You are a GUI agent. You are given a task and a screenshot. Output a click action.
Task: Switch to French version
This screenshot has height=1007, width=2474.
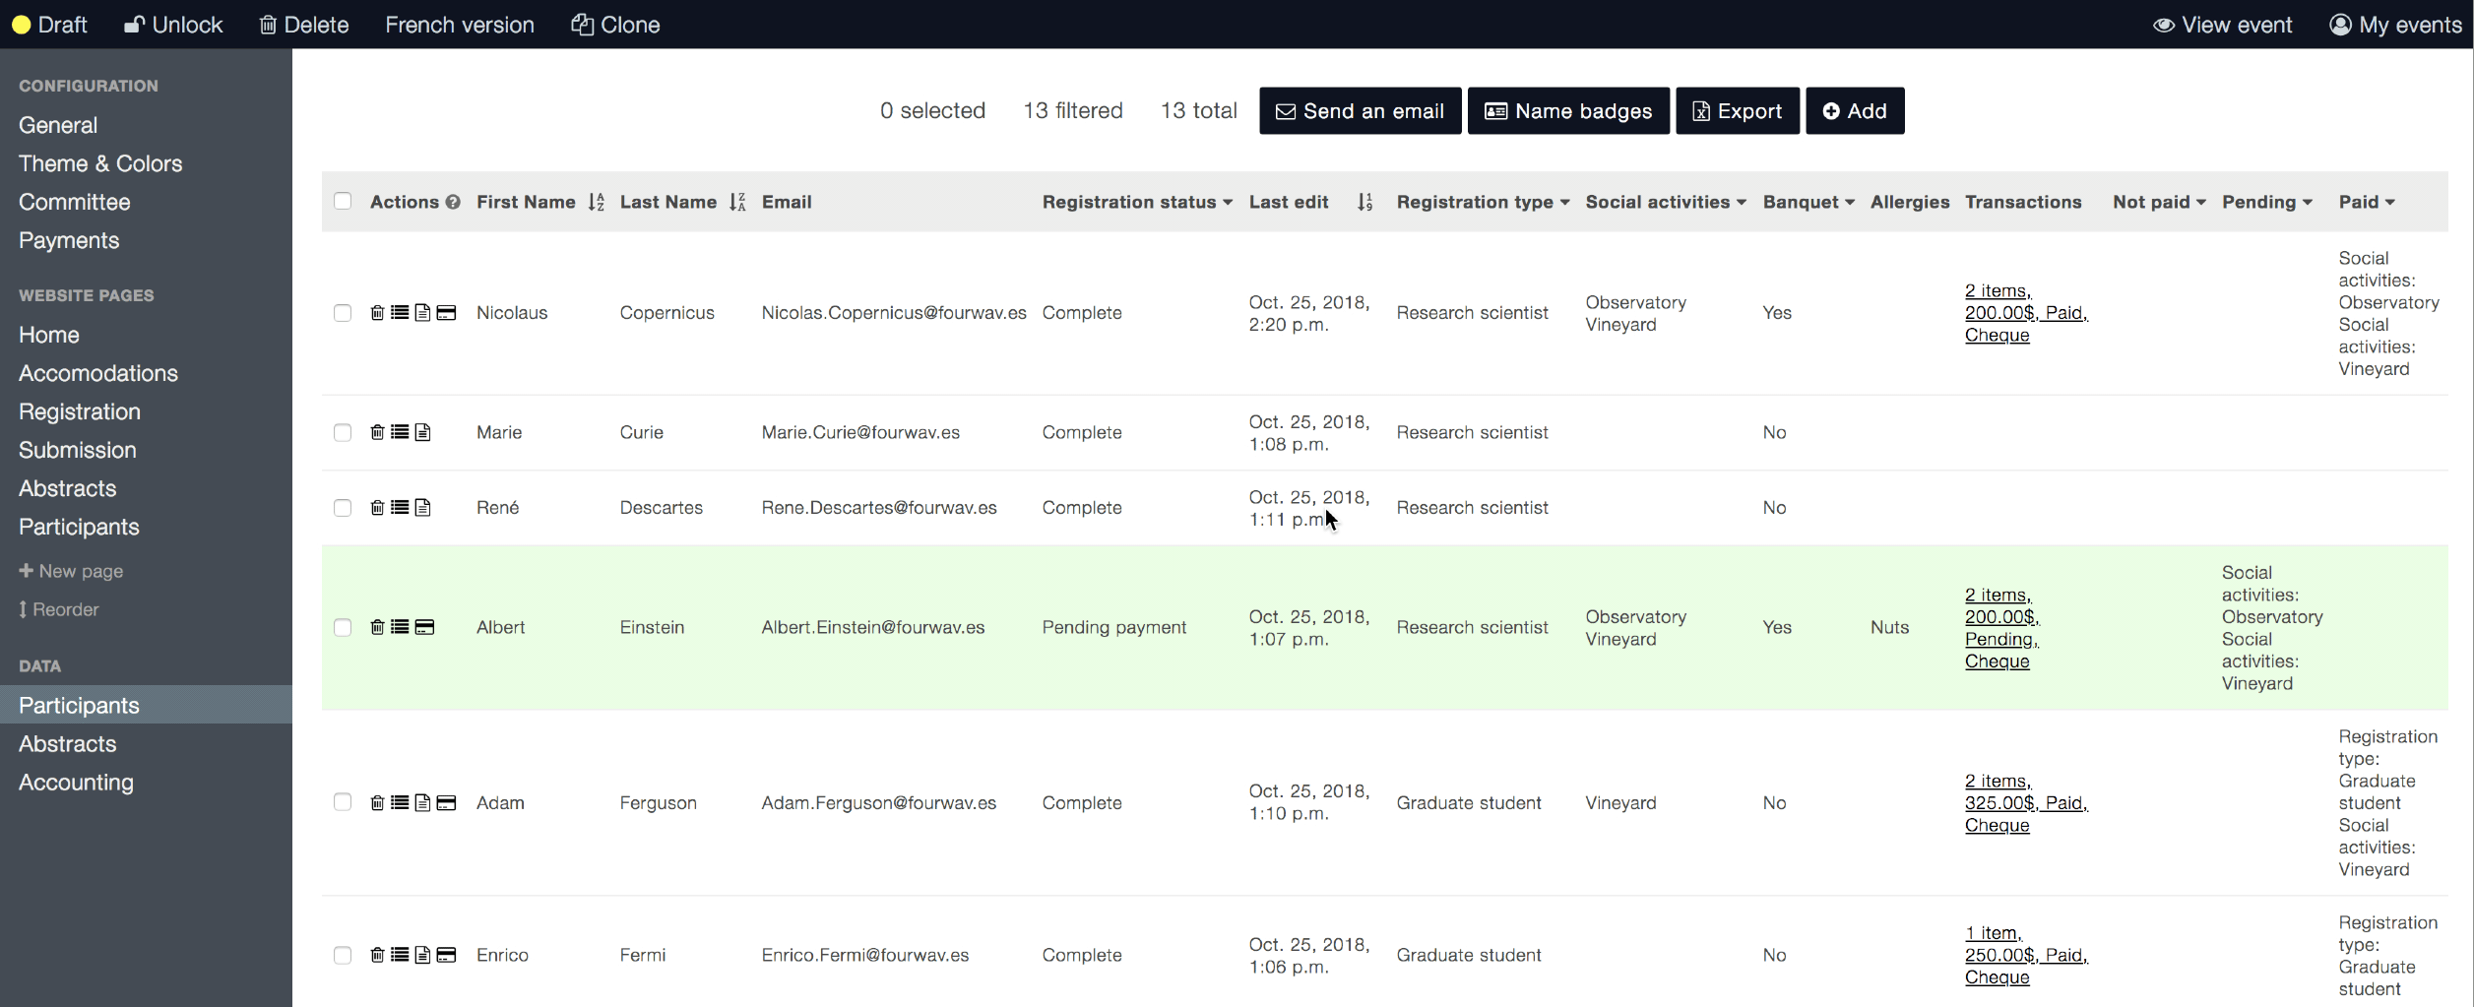[x=460, y=25]
